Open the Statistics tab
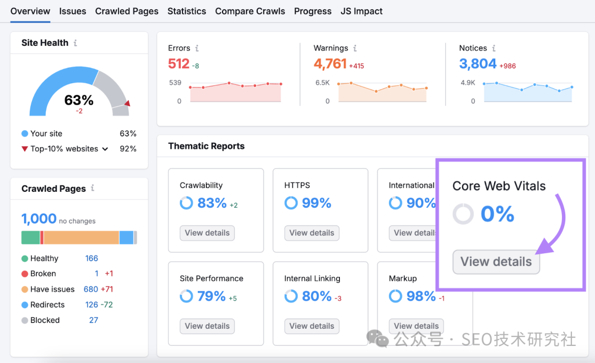Screen dimensions: 595x363 coord(187,12)
